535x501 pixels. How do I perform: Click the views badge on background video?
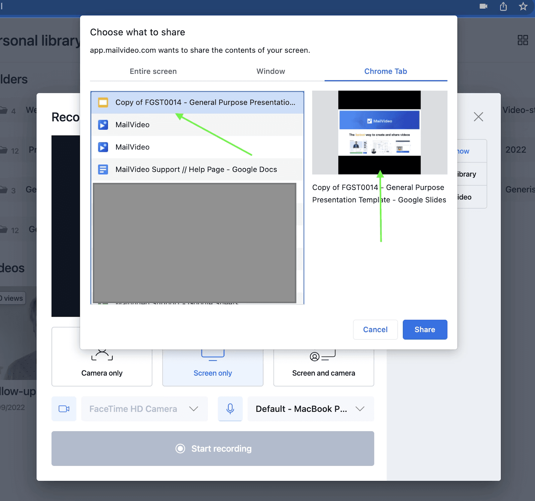[12, 298]
